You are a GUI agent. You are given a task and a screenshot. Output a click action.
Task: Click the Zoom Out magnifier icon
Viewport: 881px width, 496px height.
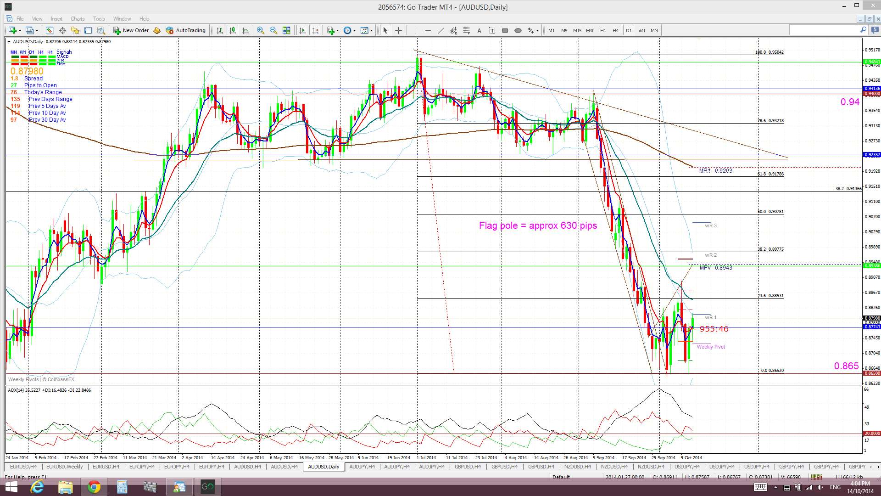pyautogui.click(x=273, y=30)
